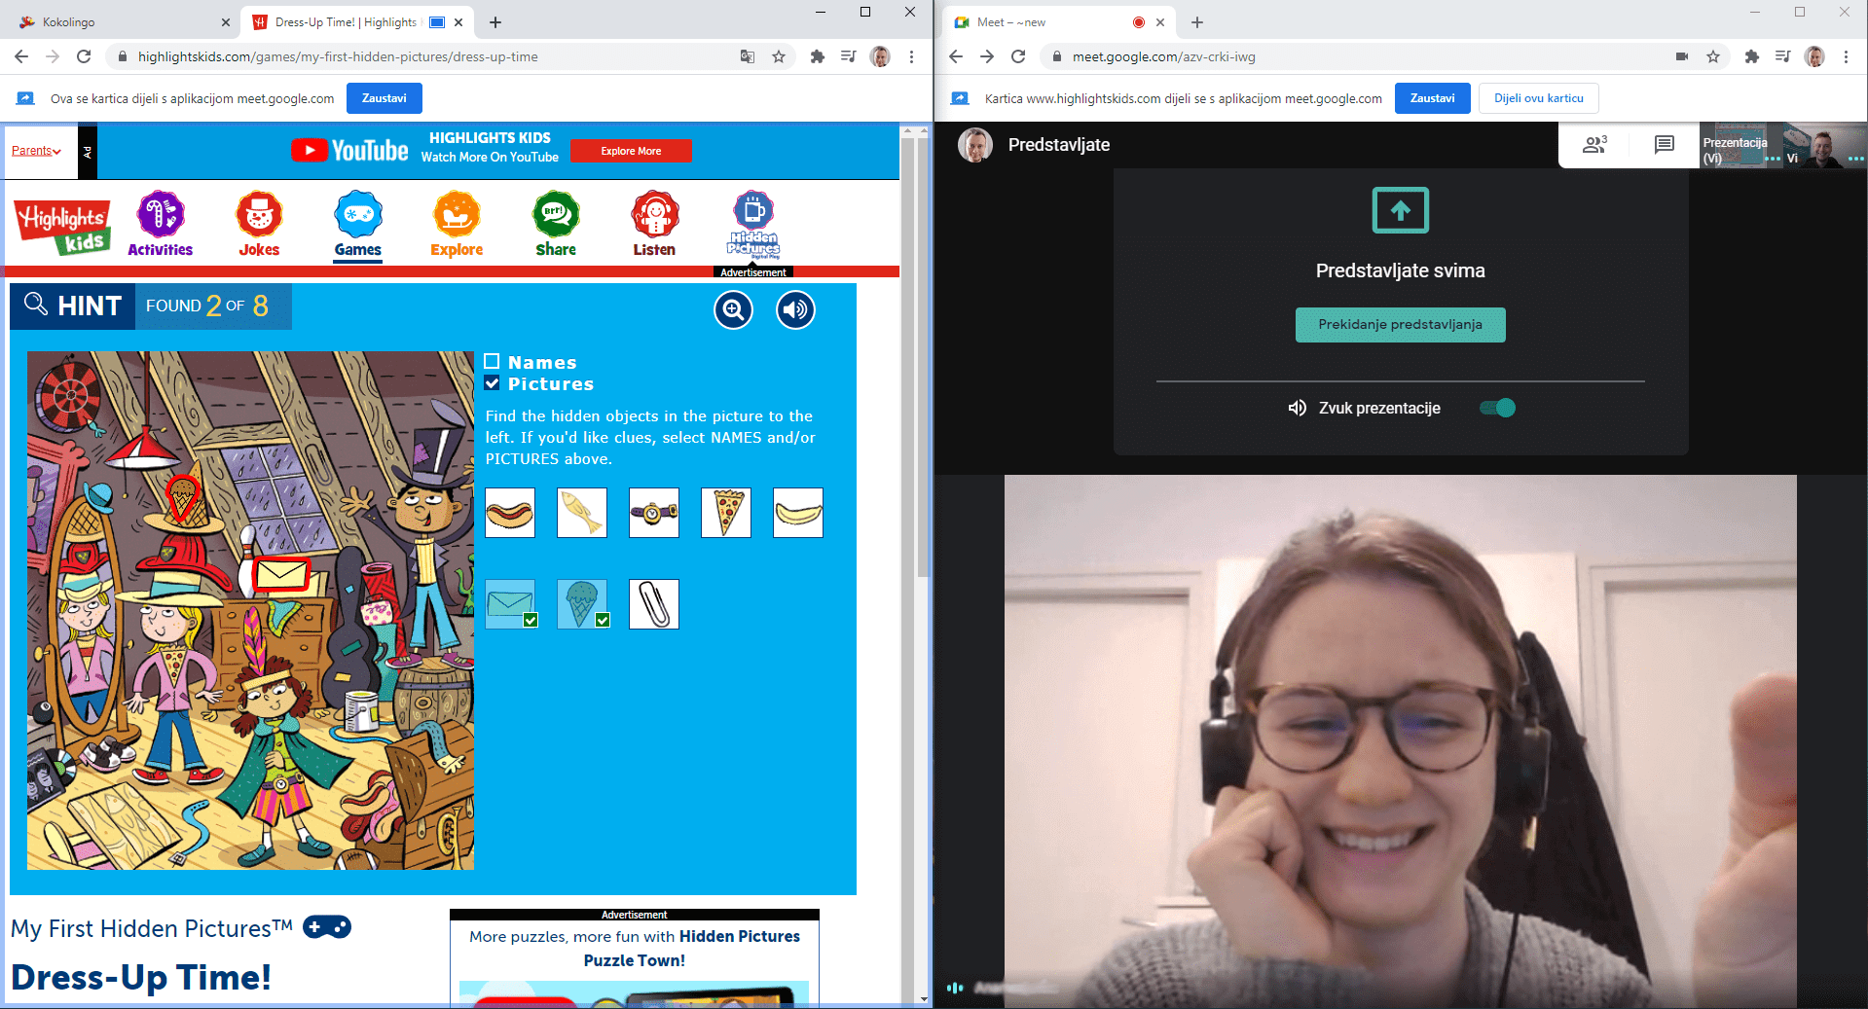
Task: Select the hot dog clue picture
Action: (x=510, y=513)
